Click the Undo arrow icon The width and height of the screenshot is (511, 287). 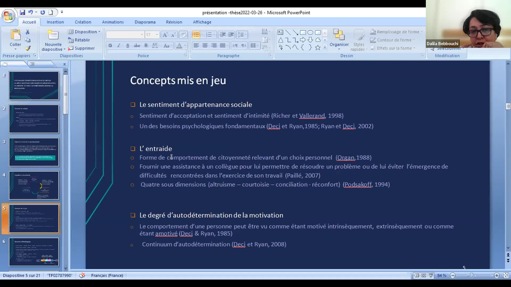[30, 12]
